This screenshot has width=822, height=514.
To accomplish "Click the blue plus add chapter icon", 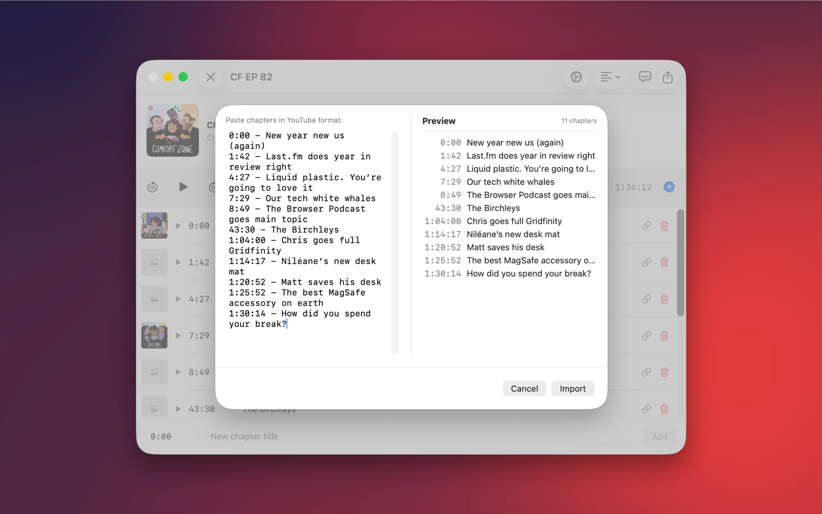I will point(669,187).
